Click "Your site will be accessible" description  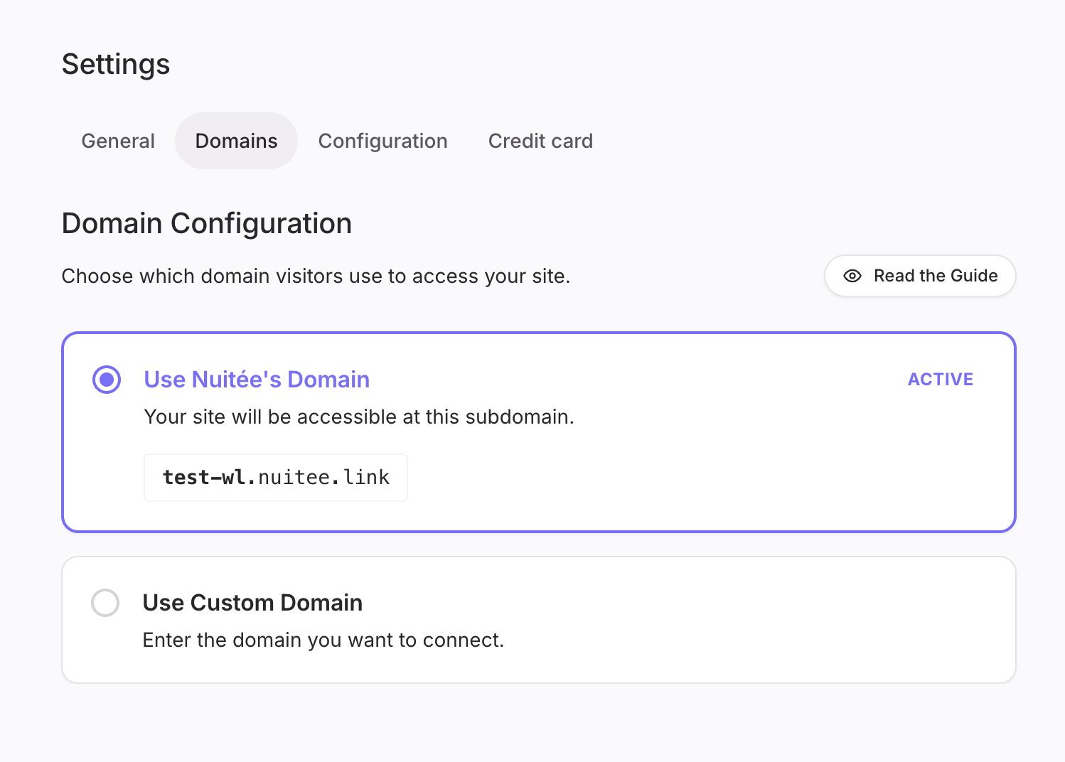(x=358, y=417)
